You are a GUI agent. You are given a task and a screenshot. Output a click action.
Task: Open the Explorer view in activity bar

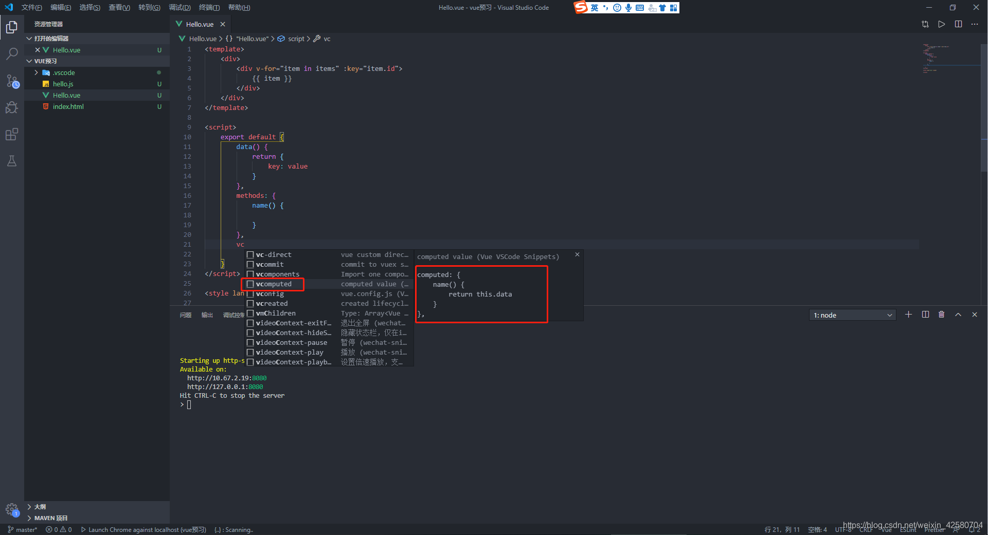point(12,27)
